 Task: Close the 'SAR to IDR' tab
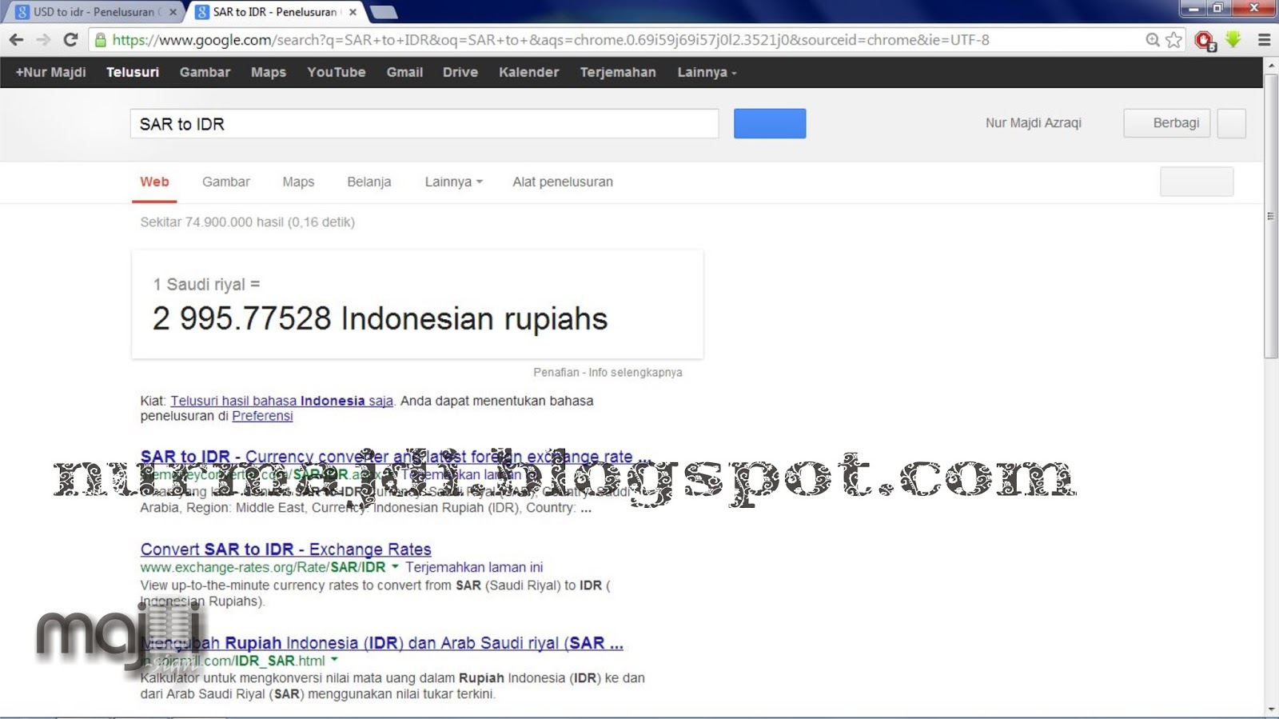tap(353, 12)
